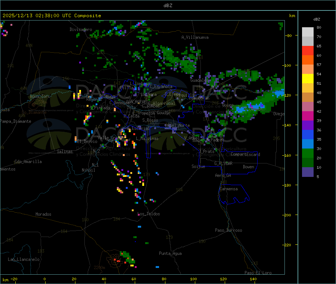The width and height of the screenshot is (336, 284).
Task: Click the C_Española map label
Action: click(161, 87)
